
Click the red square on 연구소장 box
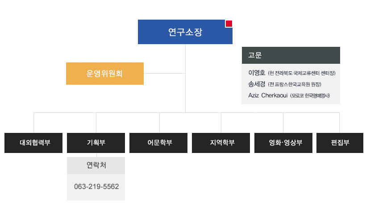click(x=229, y=24)
